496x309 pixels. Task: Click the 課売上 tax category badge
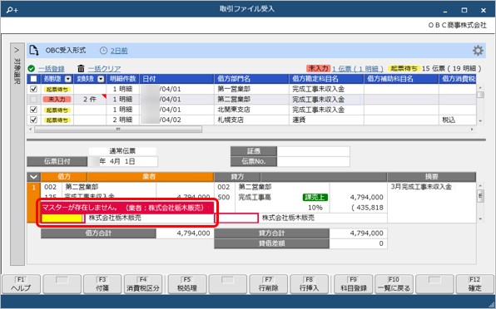click(x=315, y=197)
